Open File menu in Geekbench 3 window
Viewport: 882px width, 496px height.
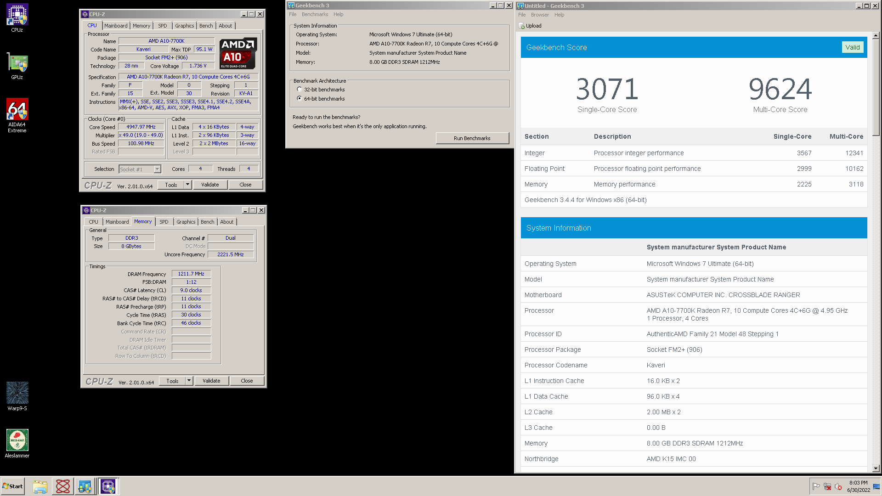tap(293, 14)
